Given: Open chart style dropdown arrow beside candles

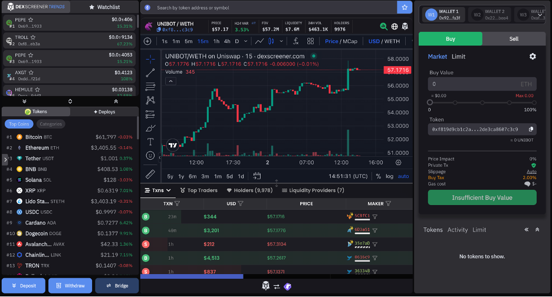Looking at the screenshot, I should (x=281, y=41).
